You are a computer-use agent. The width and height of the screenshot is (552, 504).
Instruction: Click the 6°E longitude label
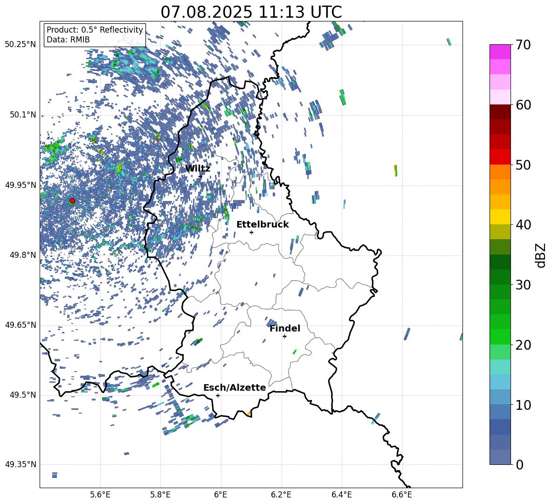[x=221, y=495]
